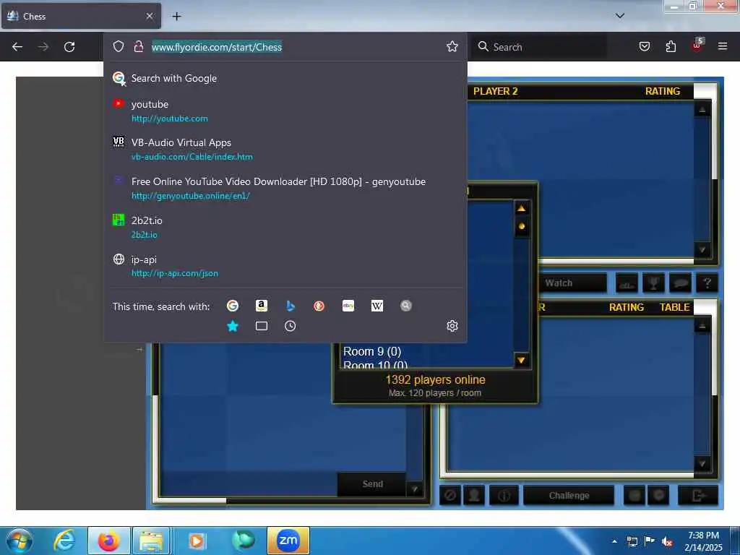Viewport: 740px width, 555px height.
Task: Click the uBlock extension icon with badge
Action: (x=697, y=46)
